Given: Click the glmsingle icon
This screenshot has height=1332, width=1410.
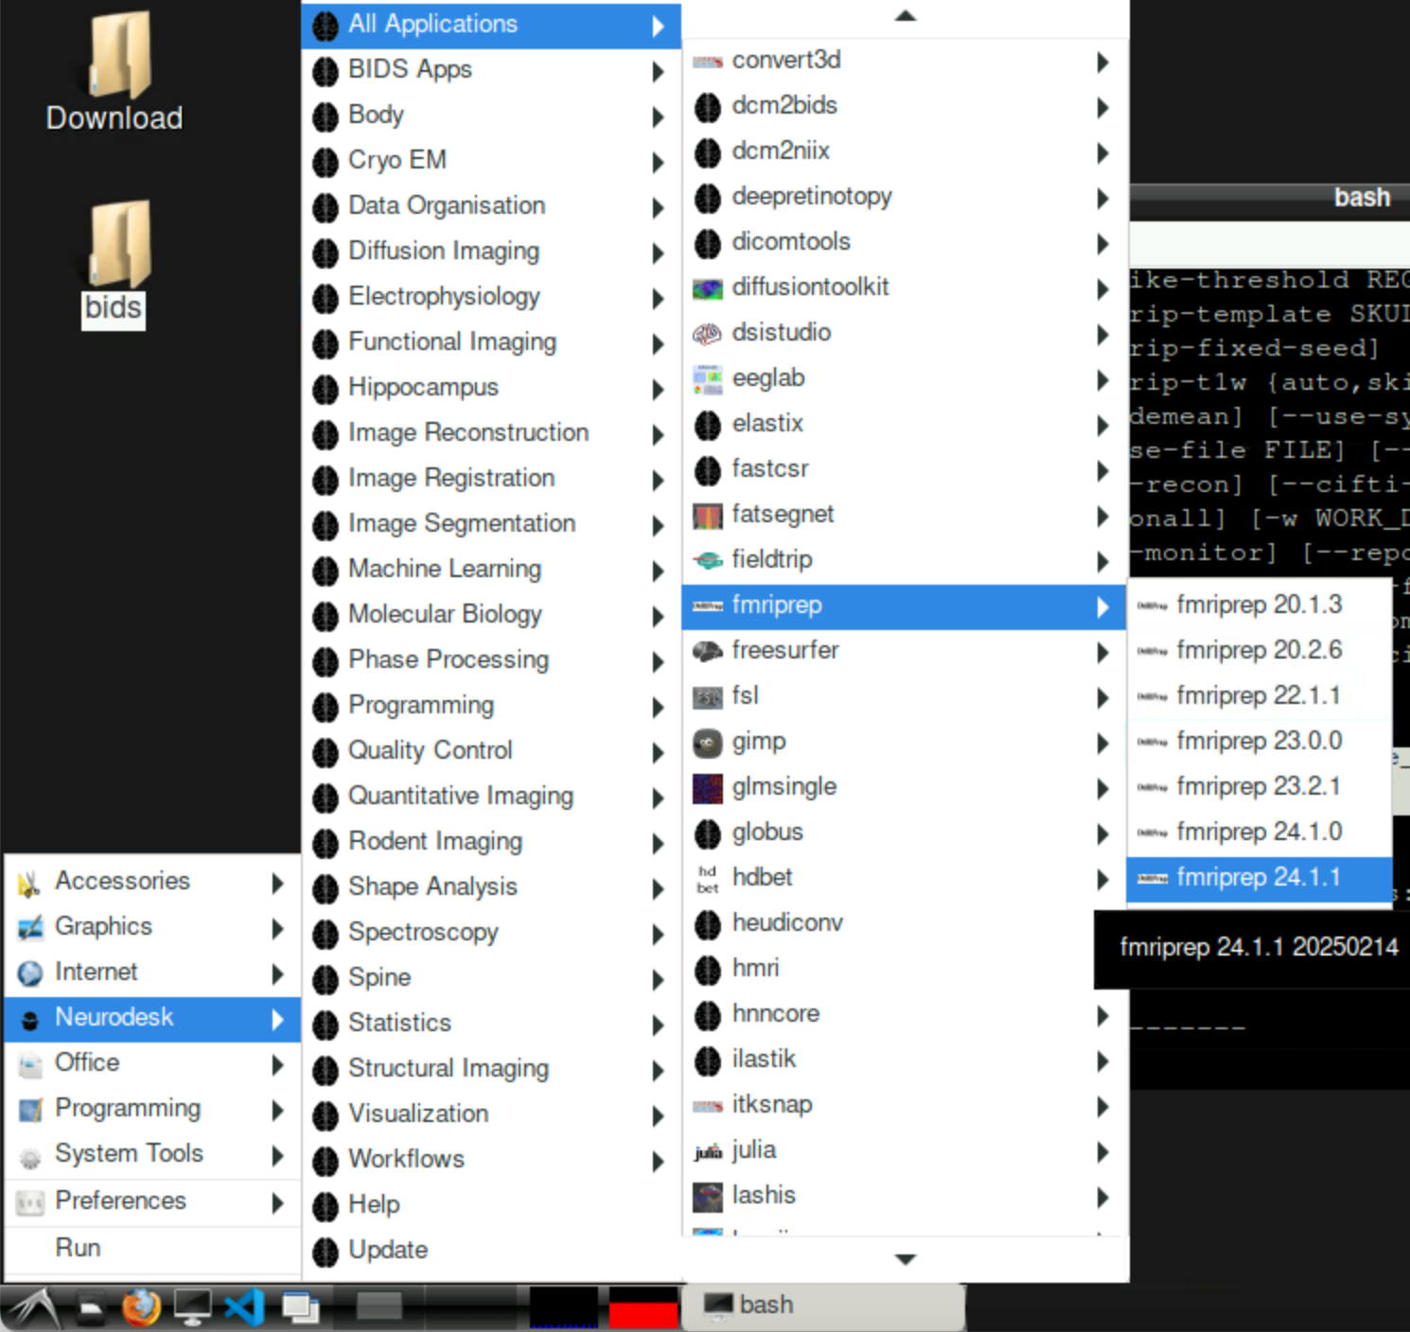Looking at the screenshot, I should click(x=708, y=788).
